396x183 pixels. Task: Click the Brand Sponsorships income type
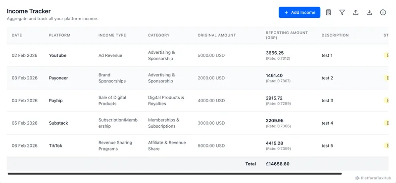112,78
